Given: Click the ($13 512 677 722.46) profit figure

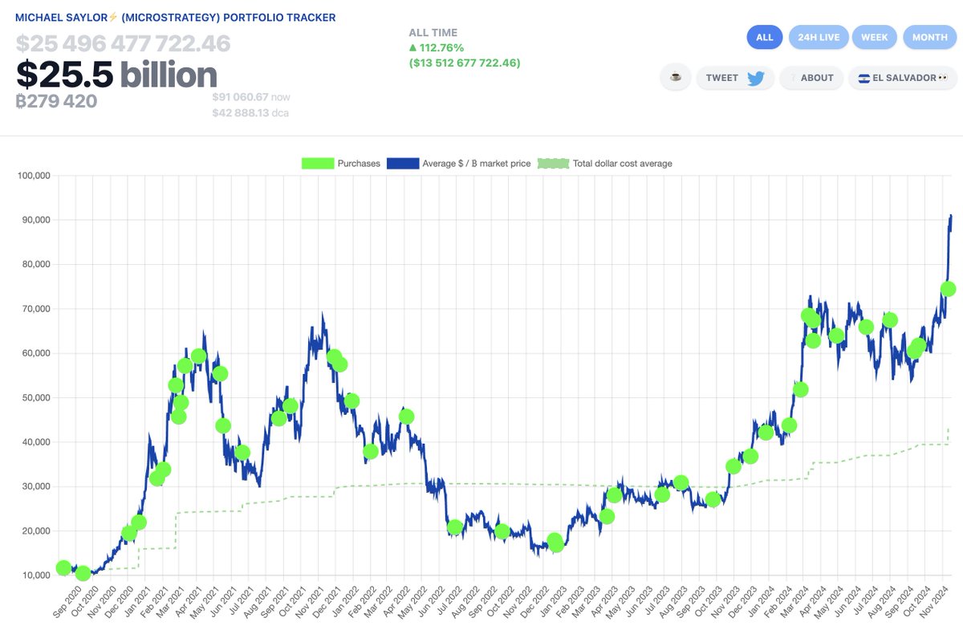Looking at the screenshot, I should 464,63.
